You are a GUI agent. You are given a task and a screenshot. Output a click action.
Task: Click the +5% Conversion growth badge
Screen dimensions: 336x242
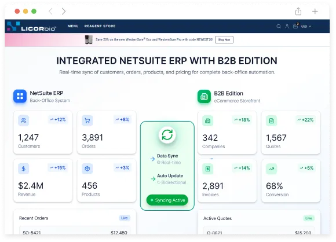tap(306, 168)
